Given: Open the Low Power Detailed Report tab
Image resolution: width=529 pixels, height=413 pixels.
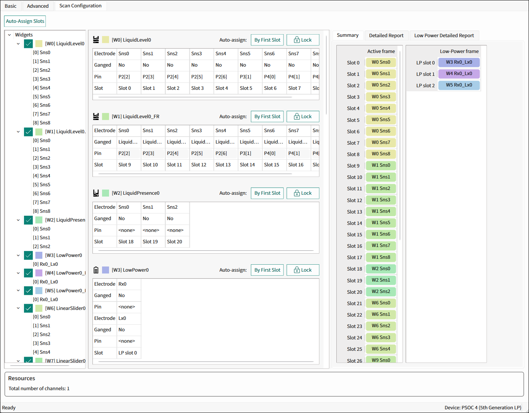Looking at the screenshot, I should tap(444, 35).
